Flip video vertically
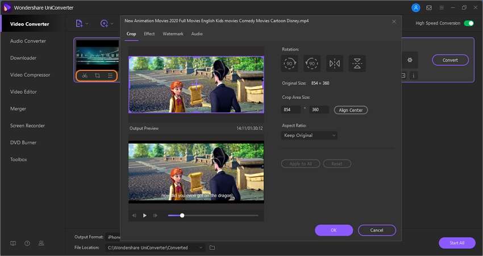This screenshot has height=256, width=483. 357,64
